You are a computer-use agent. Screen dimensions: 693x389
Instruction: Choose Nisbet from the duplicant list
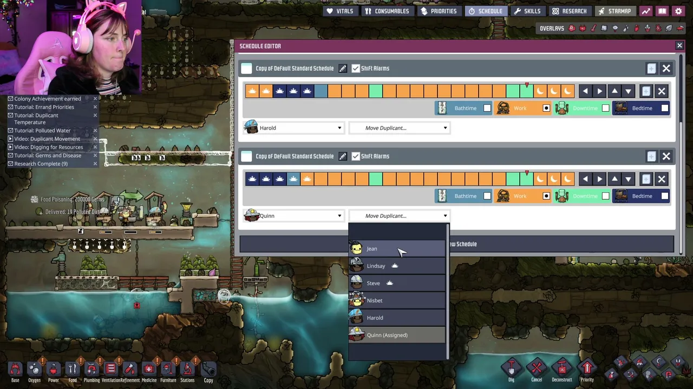tap(397, 300)
